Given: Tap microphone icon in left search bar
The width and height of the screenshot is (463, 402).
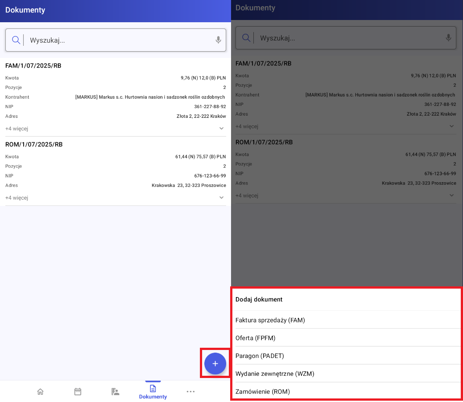Looking at the screenshot, I should [218, 40].
